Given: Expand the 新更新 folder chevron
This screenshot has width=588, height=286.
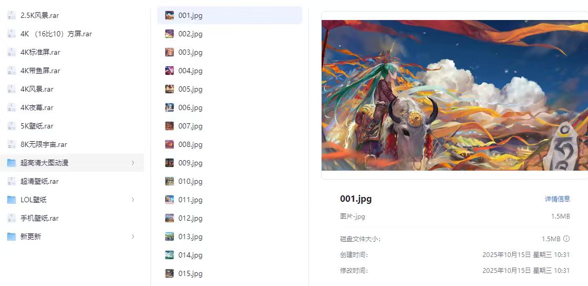Looking at the screenshot, I should [133, 236].
